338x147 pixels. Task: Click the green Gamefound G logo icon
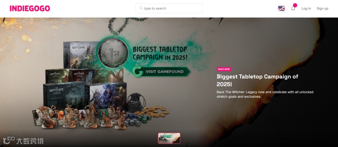coord(138,71)
